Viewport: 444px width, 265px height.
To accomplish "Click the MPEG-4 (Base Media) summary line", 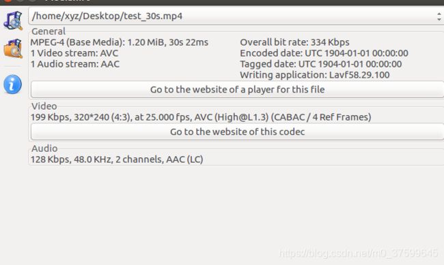I will tap(120, 42).
